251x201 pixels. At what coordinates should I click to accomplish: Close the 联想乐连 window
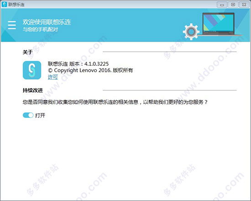click(x=244, y=5)
